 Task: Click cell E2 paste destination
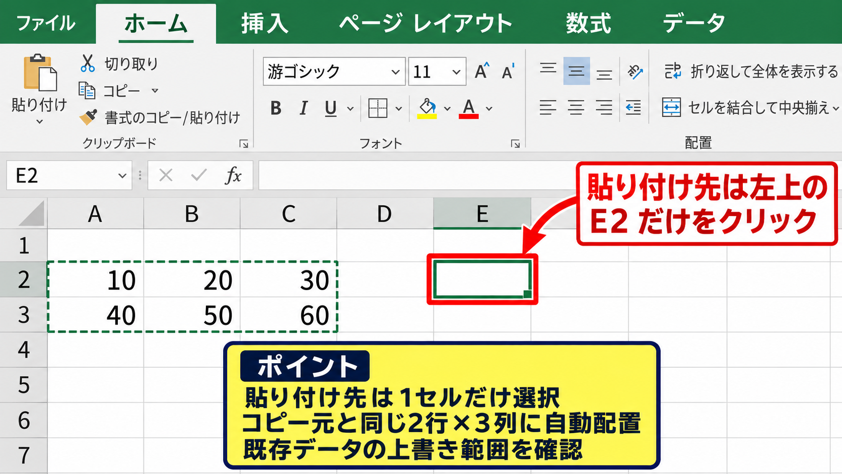pos(482,279)
